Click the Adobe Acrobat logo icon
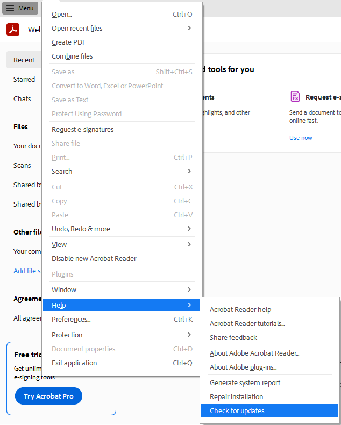 (13, 30)
